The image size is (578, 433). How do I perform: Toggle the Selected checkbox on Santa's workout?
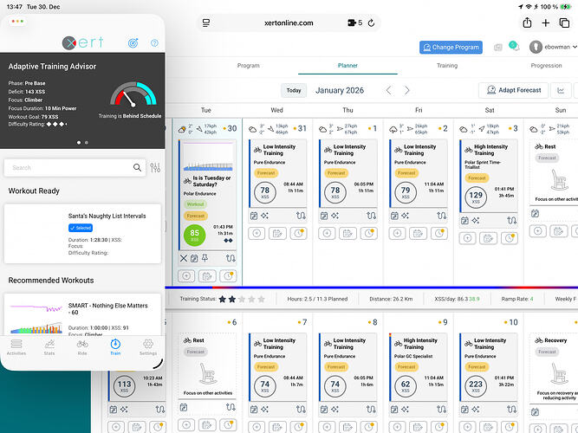click(x=83, y=227)
